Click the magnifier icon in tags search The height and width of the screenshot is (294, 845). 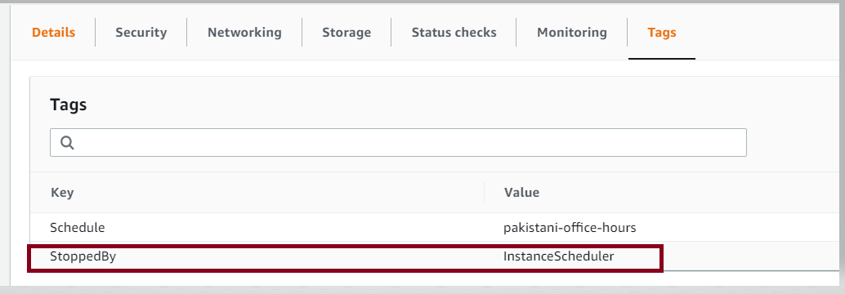coord(67,143)
